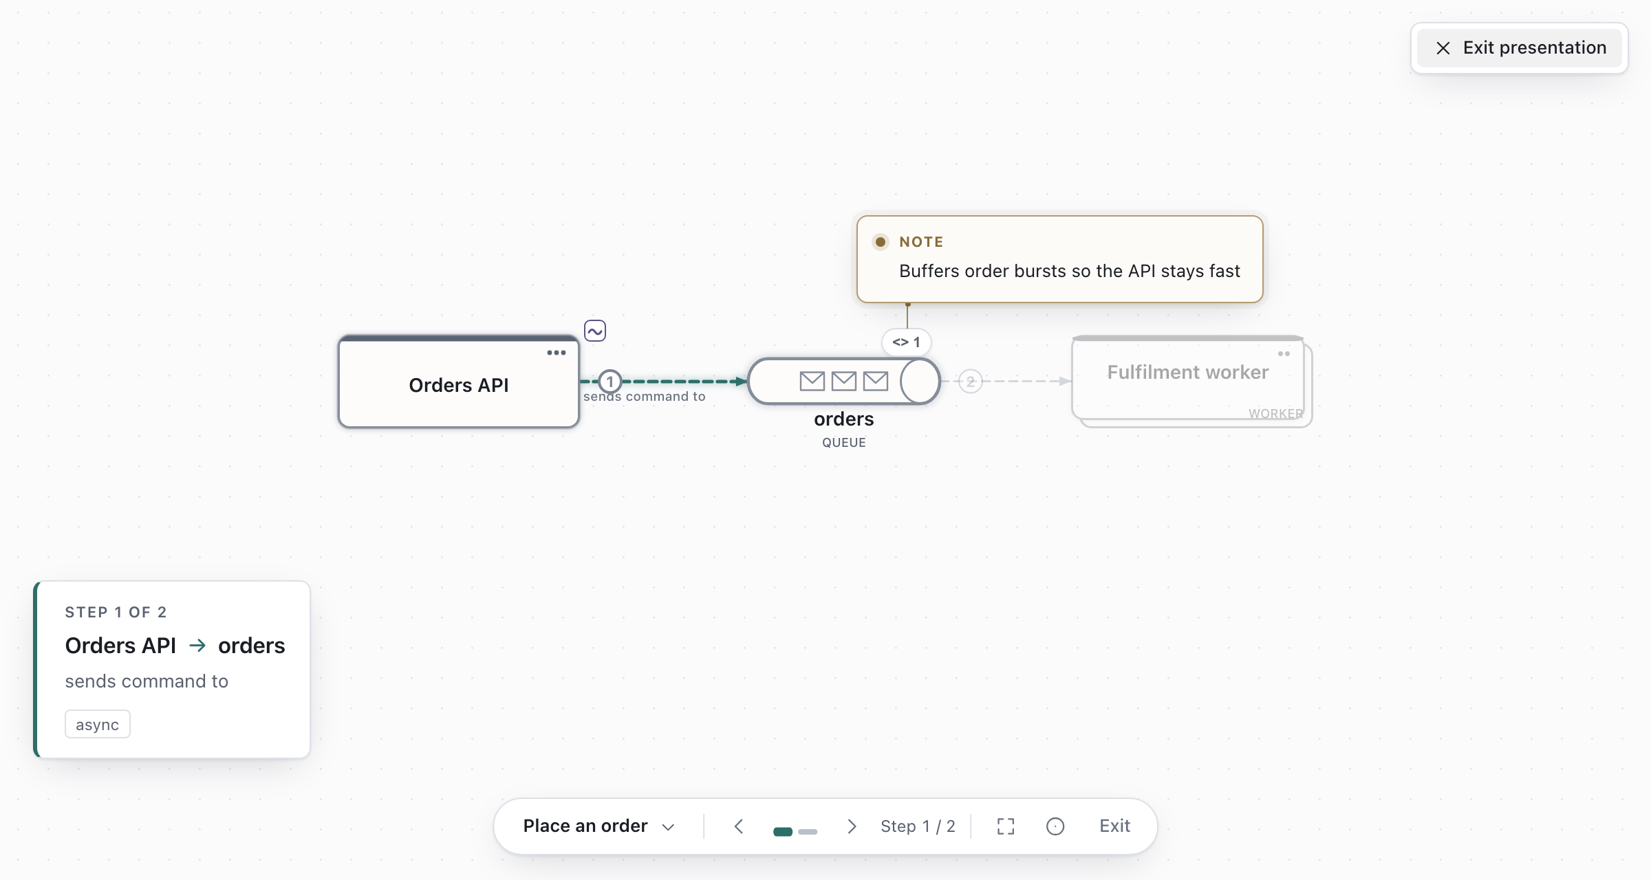The width and height of the screenshot is (1651, 880).
Task: Click the 'STEP 1 OF 2' heading
Action: click(x=116, y=612)
